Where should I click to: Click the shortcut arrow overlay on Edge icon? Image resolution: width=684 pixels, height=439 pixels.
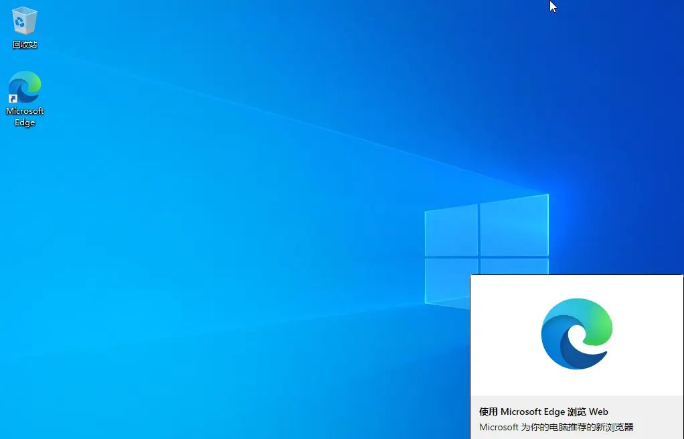tap(12, 100)
